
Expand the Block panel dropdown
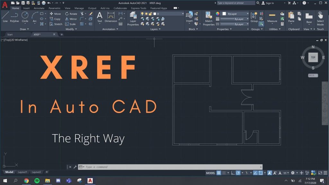(x=193, y=29)
